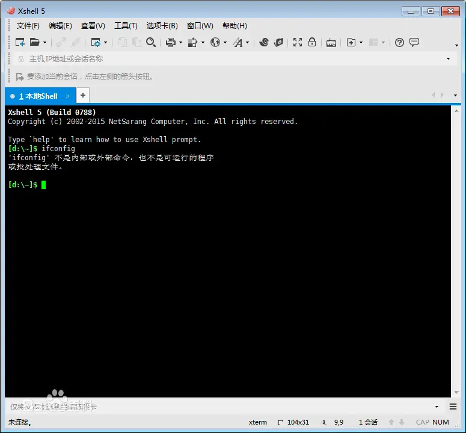The height and width of the screenshot is (433, 466).
Task: Open Key Mapping keyboard icon
Action: 331,43
